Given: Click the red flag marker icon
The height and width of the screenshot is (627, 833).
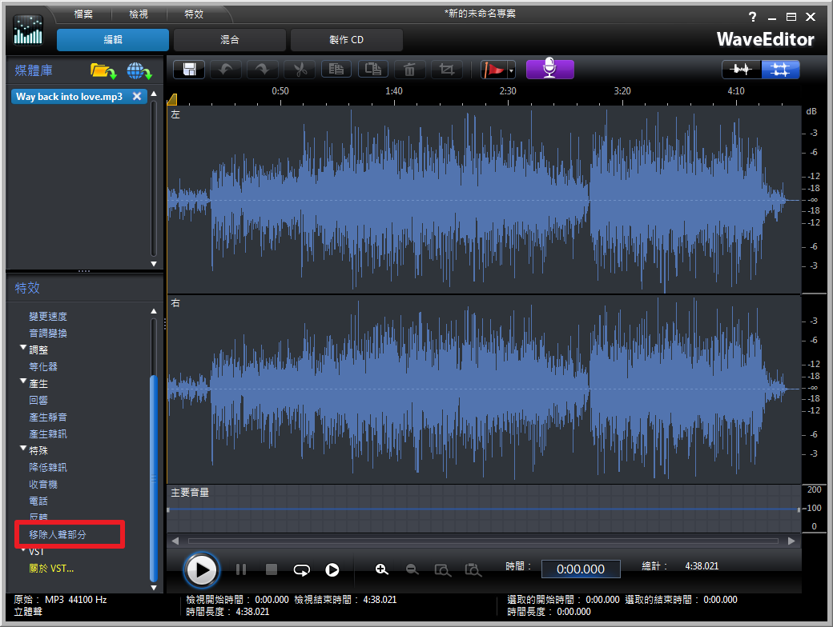Looking at the screenshot, I should [493, 70].
